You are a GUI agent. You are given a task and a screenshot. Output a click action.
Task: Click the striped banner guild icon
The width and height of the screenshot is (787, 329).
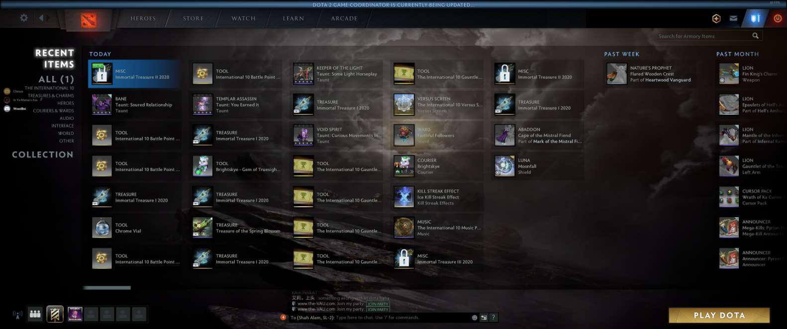[55, 314]
